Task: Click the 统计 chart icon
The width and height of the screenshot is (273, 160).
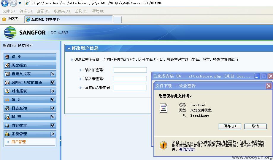Action: tap(7, 100)
